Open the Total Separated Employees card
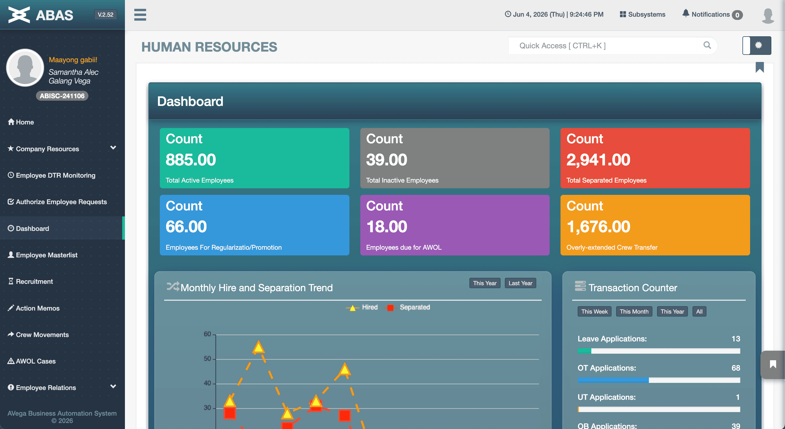785x429 pixels. click(x=655, y=158)
